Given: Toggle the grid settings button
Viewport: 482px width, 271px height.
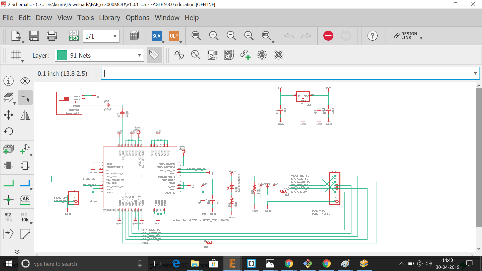Looking at the screenshot, I should click(16, 55).
